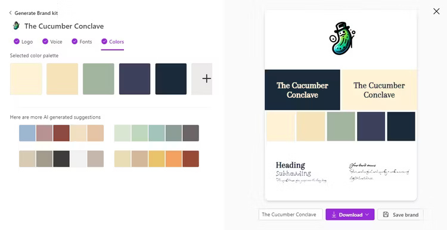Click the purple checkmark next to Fonts
Viewport: 447px width, 230px height.
[74, 41]
